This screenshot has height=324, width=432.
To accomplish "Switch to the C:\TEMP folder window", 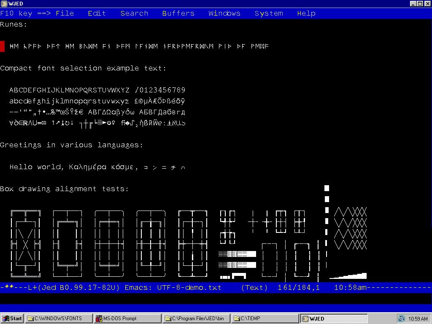I will point(265,319).
